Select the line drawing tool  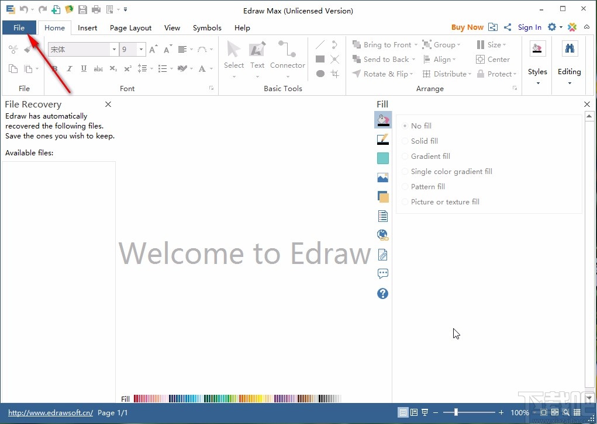[x=320, y=45]
